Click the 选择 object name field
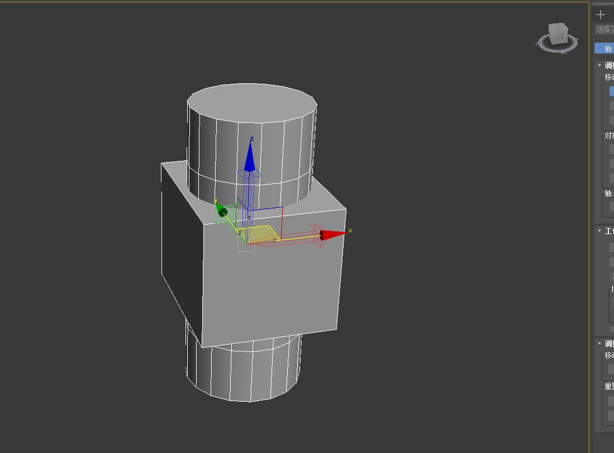This screenshot has height=453, width=614. point(604,30)
